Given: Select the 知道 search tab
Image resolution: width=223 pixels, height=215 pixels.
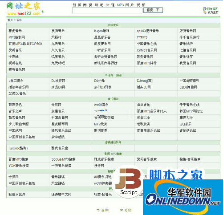Looking at the screenshot, I should point(110,5).
